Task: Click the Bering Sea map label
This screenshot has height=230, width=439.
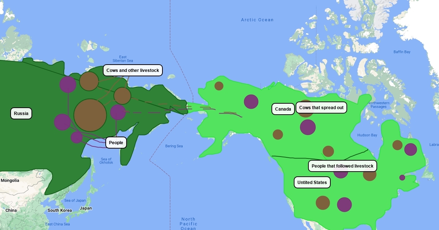Action: tap(174, 146)
